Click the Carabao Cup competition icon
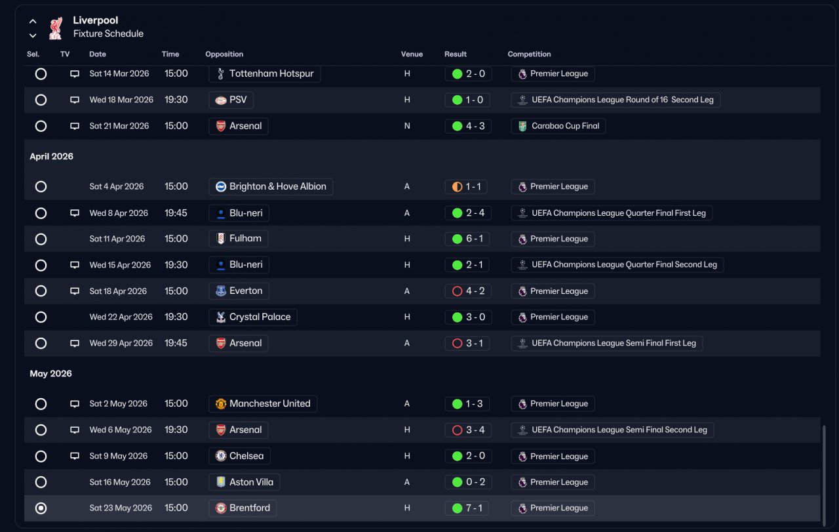839x532 pixels. 522,126
